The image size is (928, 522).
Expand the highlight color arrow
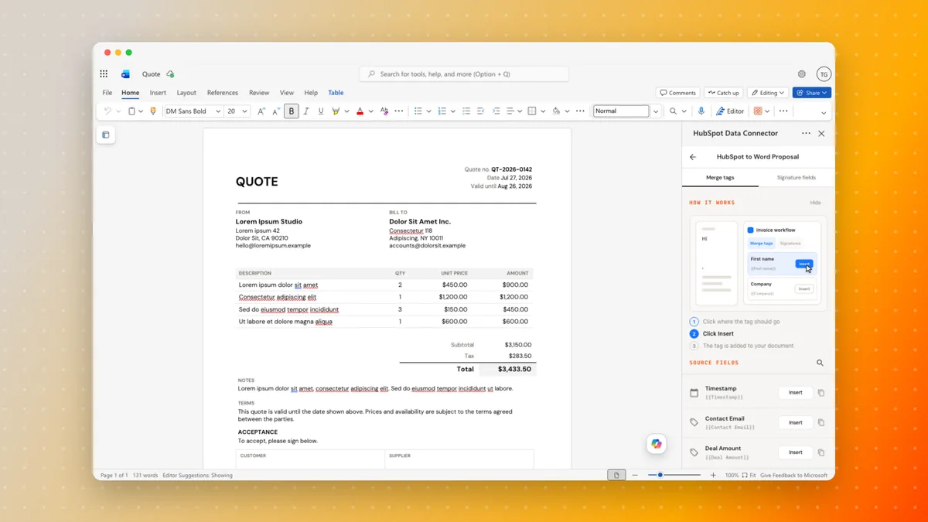346,111
